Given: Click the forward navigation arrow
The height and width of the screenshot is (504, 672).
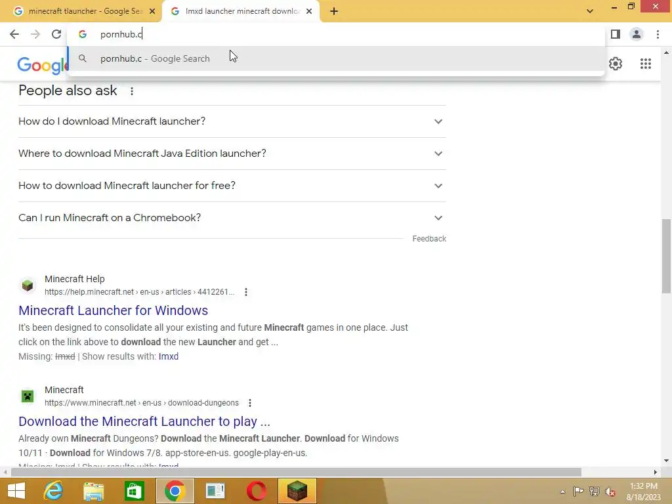Looking at the screenshot, I should 35,34.
